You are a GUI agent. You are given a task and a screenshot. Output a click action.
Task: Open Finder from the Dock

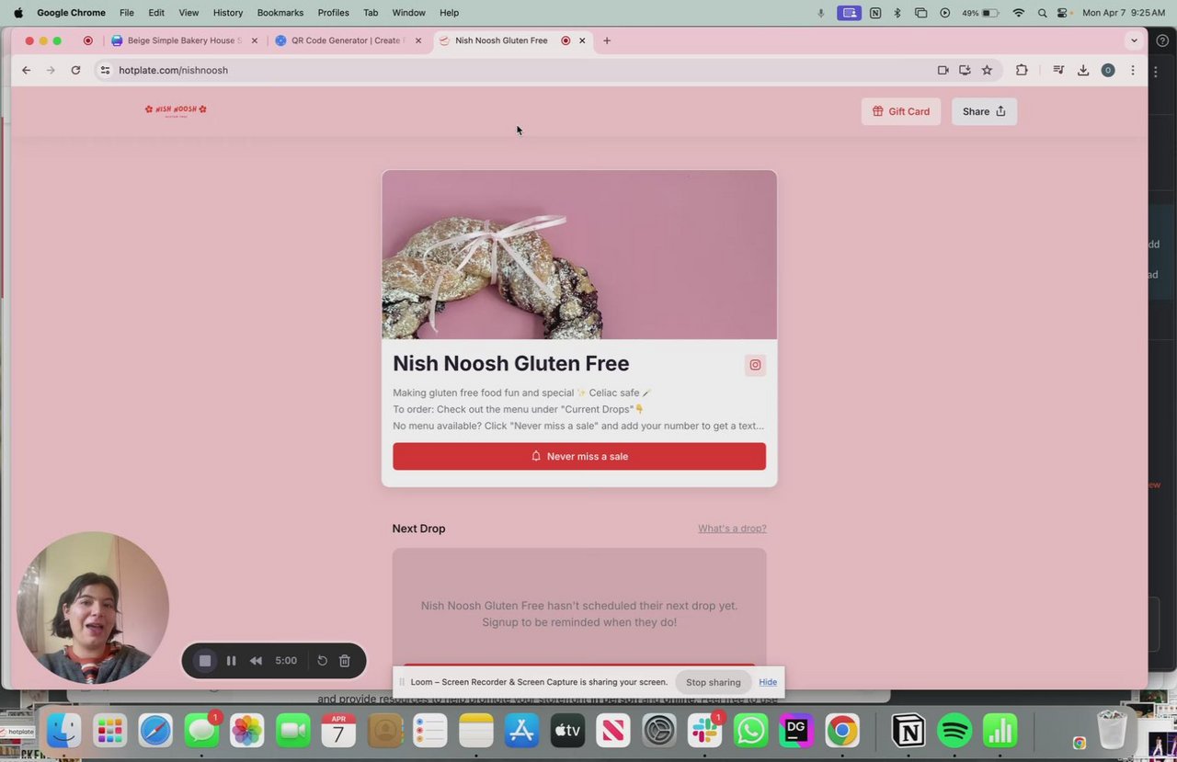(x=63, y=731)
